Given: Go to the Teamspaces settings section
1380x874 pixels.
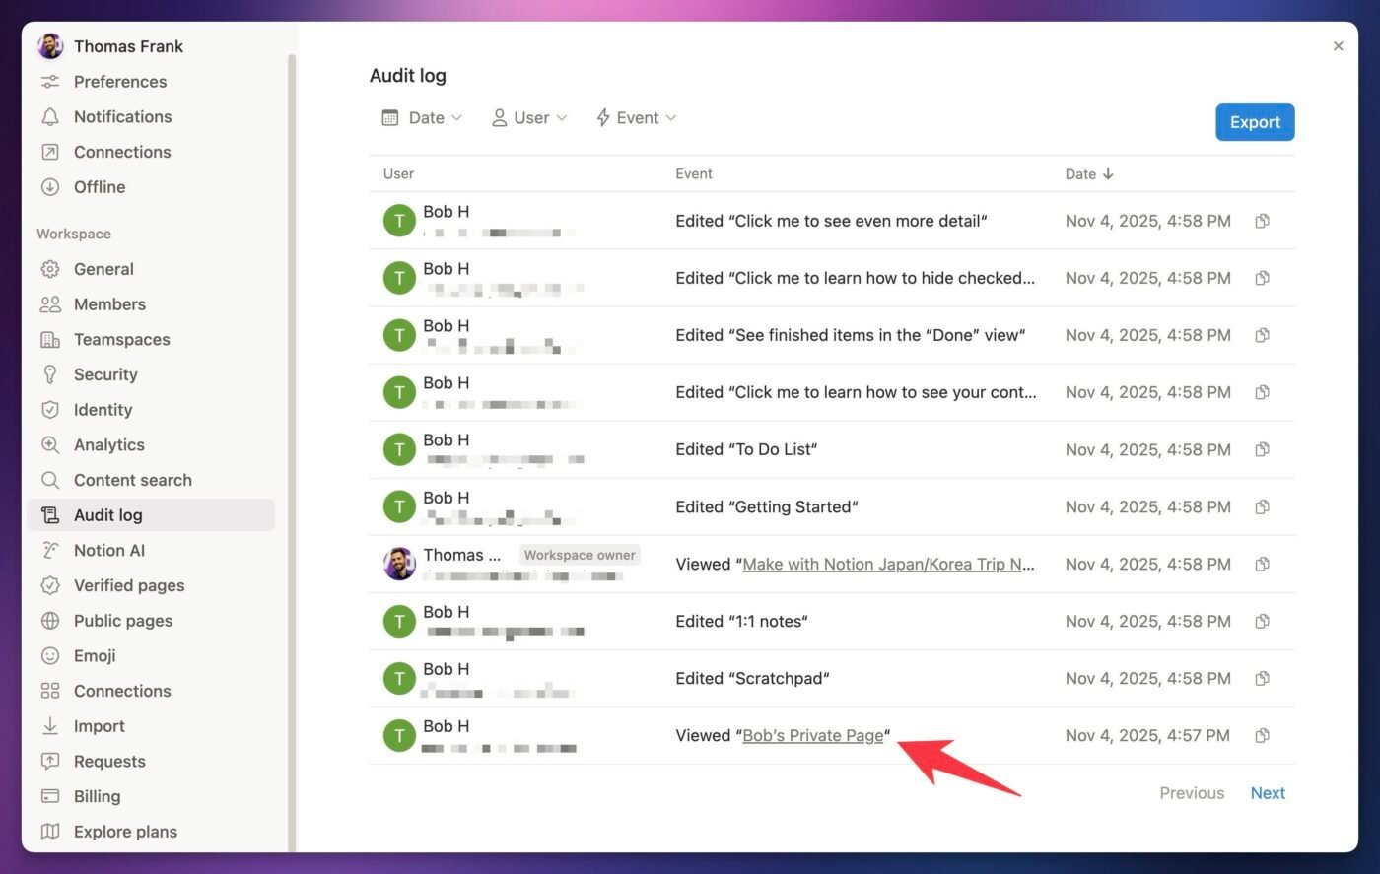Looking at the screenshot, I should 121,340.
